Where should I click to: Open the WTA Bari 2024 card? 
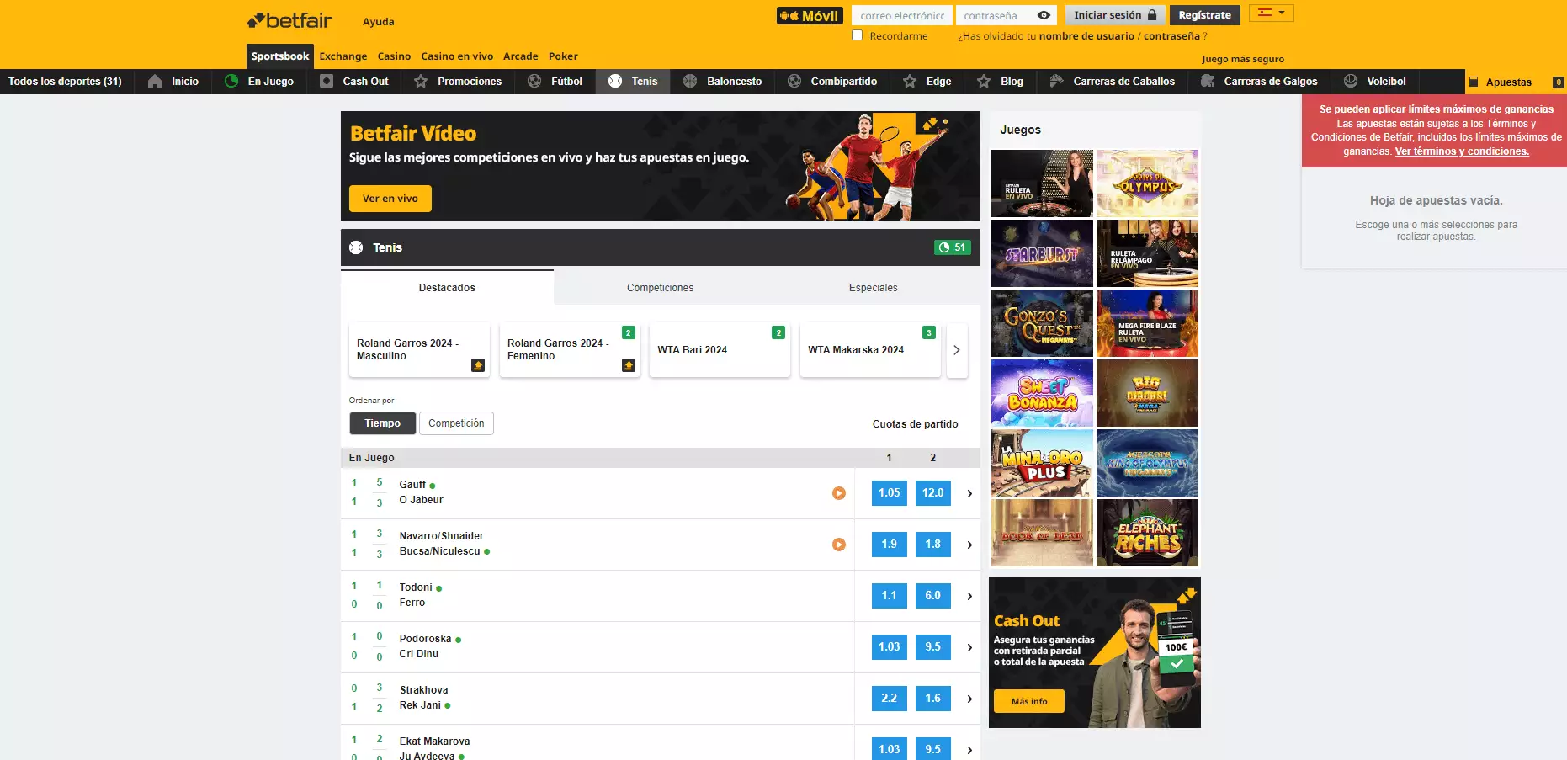click(720, 350)
